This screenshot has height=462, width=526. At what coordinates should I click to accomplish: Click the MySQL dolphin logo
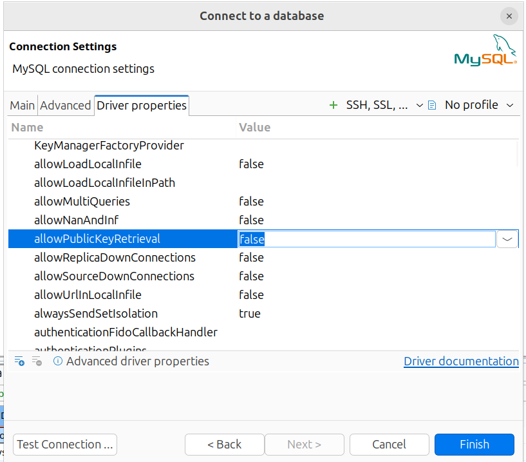485,52
